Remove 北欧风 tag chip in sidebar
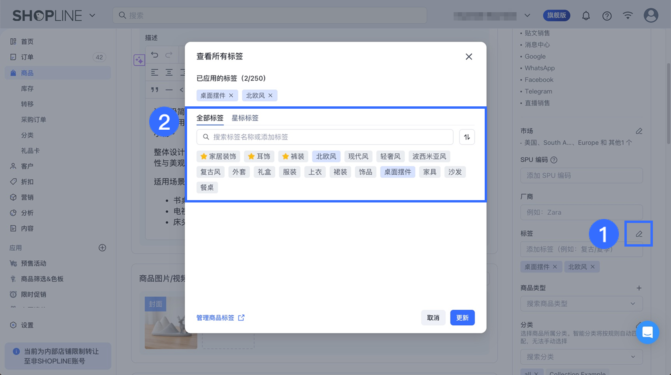The image size is (671, 375). click(592, 267)
